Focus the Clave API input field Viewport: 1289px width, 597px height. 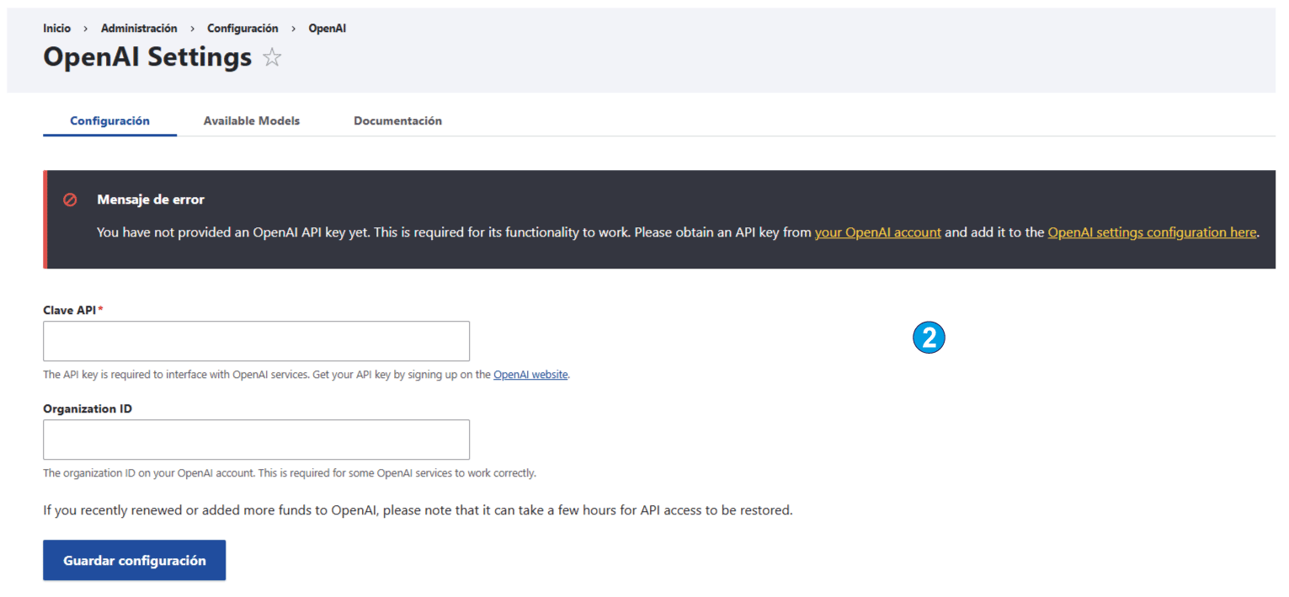click(256, 341)
